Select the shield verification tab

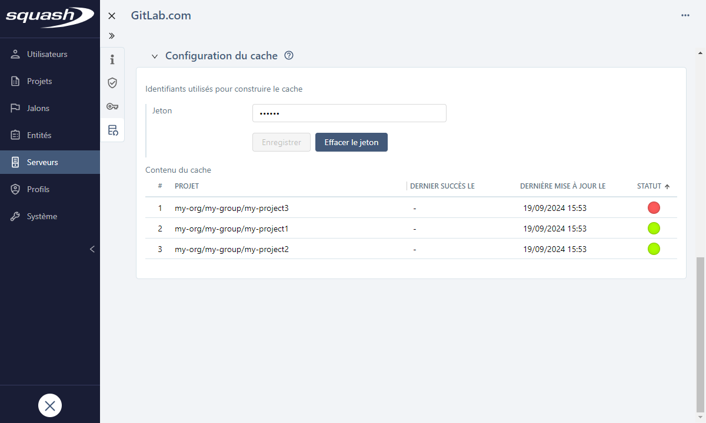(112, 82)
